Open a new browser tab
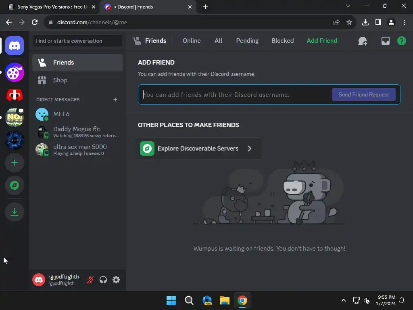Viewport: 413px width, 310px height. [x=205, y=7]
